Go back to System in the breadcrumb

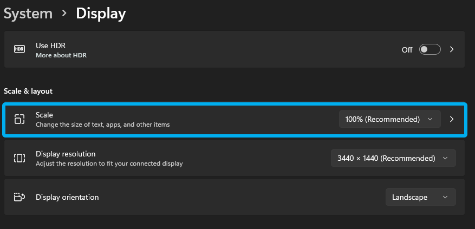pos(27,14)
